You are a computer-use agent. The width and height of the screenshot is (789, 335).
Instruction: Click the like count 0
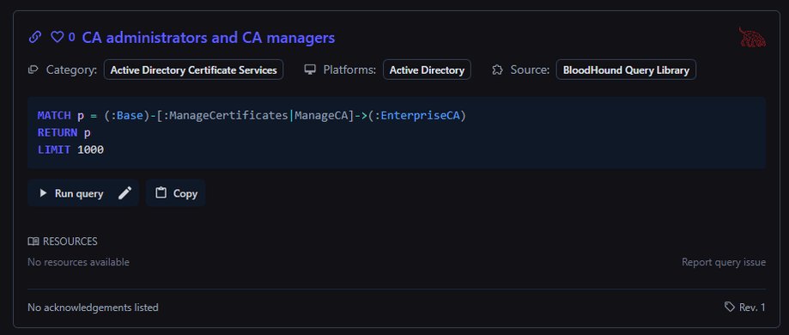tap(72, 37)
